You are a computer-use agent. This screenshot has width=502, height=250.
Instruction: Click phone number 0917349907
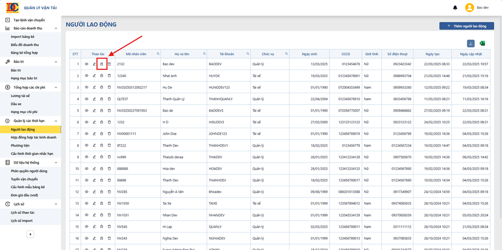click(x=402, y=192)
